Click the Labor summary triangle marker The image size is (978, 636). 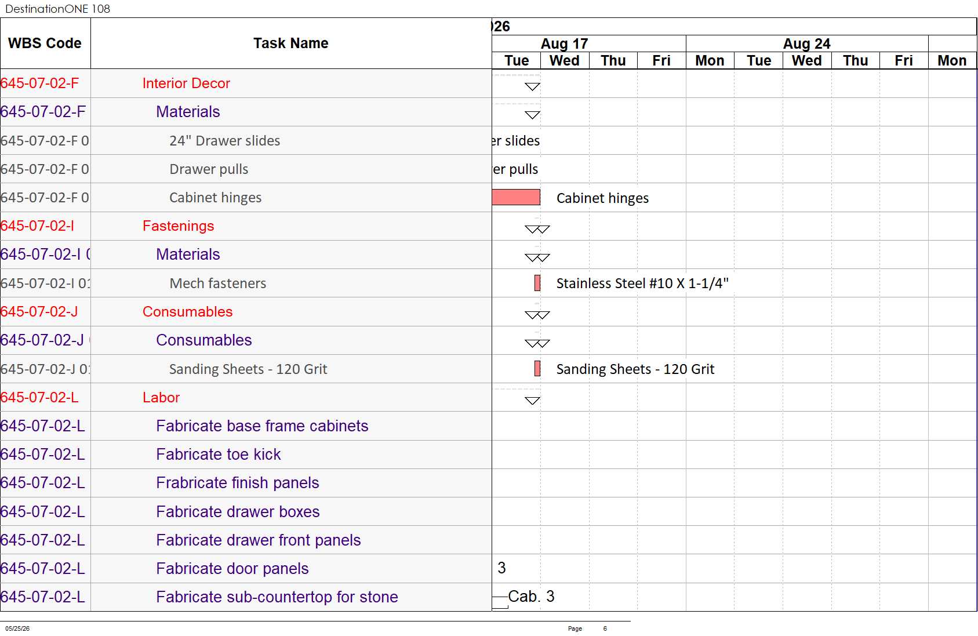pyautogui.click(x=532, y=401)
